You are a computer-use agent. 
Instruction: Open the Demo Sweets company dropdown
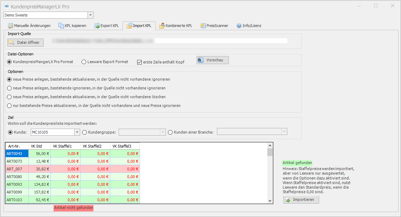click(90, 15)
